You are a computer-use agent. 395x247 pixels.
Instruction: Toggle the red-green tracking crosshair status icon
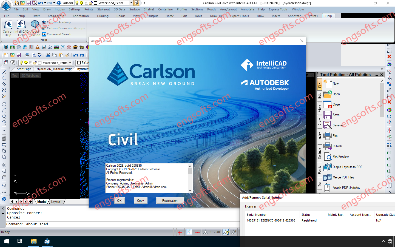pos(197,232)
